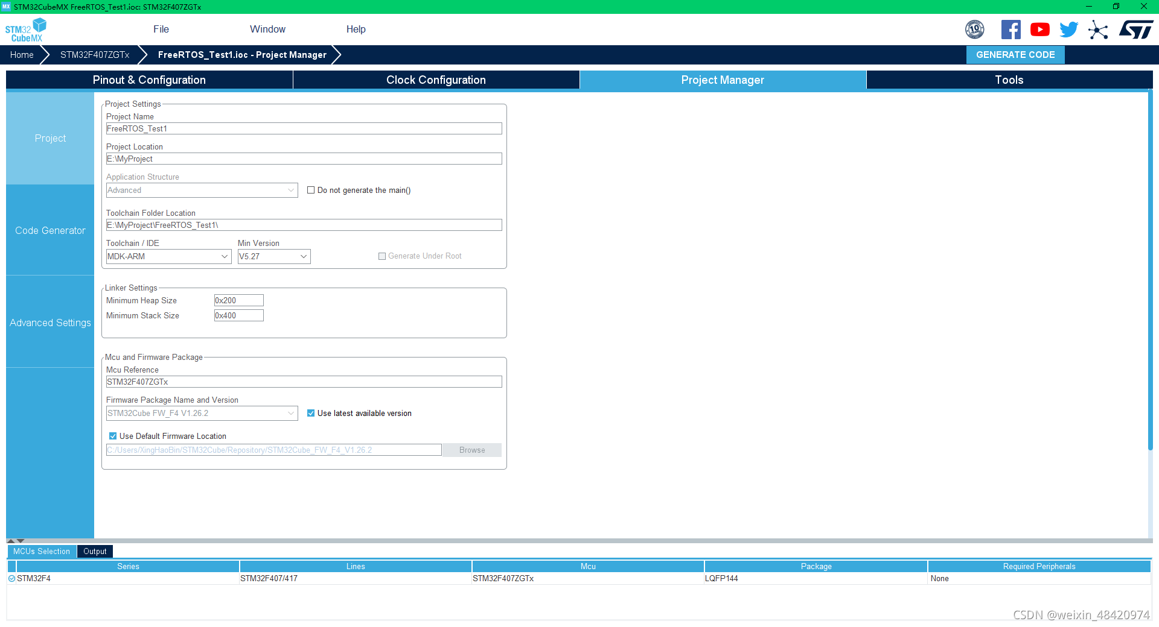Open the Twitter icon link

[1068, 30]
